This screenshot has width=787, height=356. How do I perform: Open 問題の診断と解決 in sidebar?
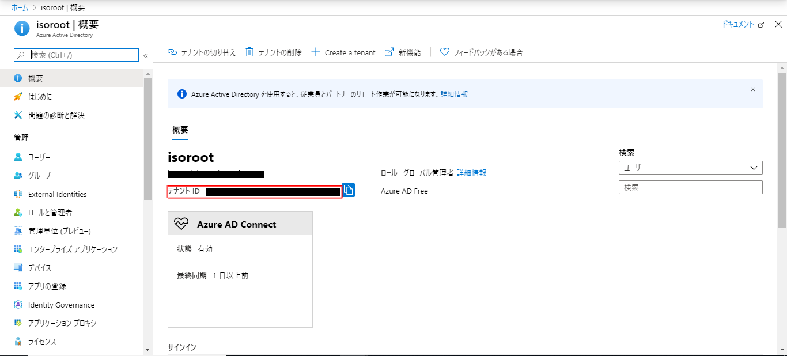point(71,115)
